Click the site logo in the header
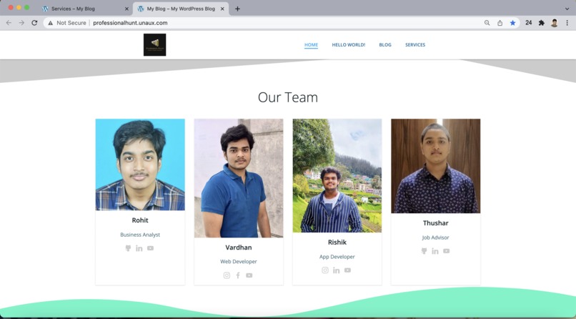This screenshot has width=576, height=319. [x=154, y=45]
